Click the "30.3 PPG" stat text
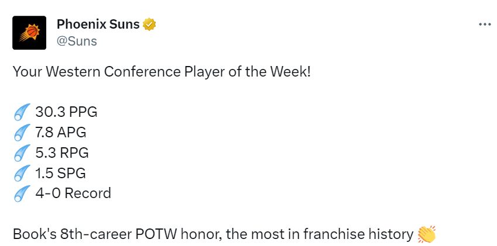Image resolution: width=497 pixels, height=246 pixels. tap(66, 112)
